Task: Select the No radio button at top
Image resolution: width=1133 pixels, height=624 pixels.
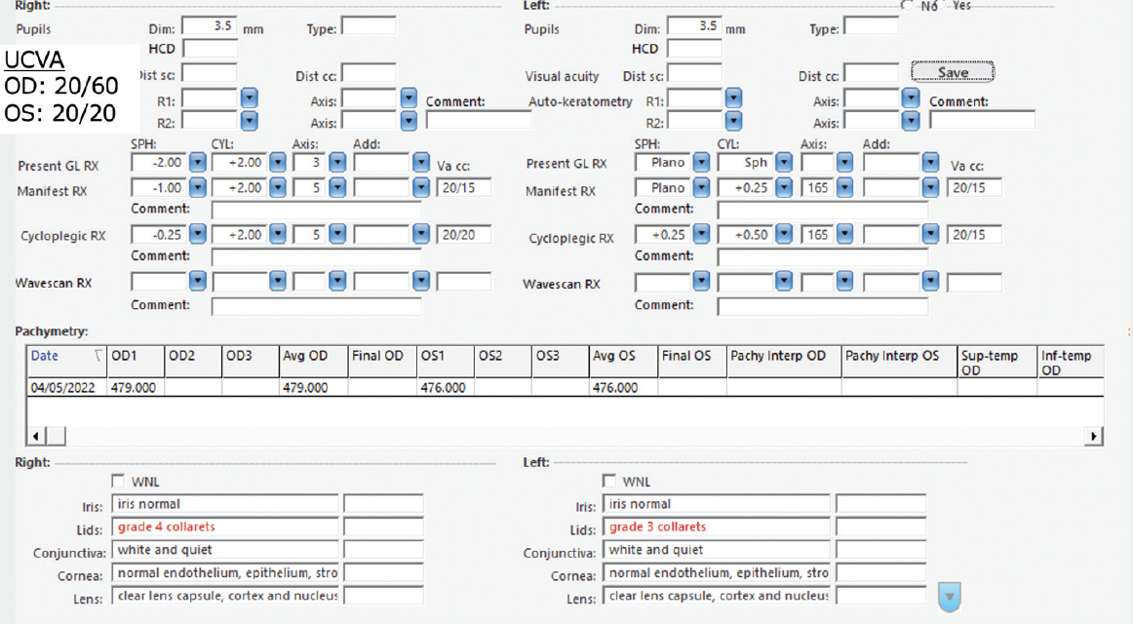Action: click(x=908, y=5)
